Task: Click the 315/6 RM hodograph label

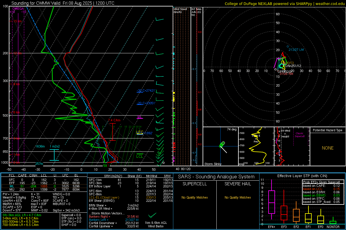Action: click(x=286, y=74)
